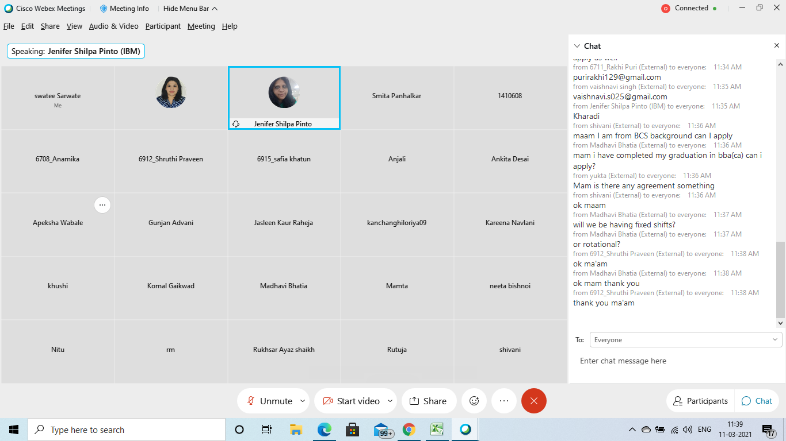Screen dimensions: 786x441
Task: Open the Meeting Info shield icon
Action: pos(104,9)
